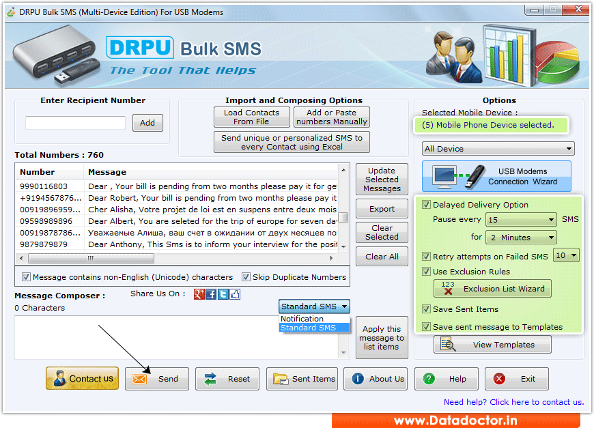Screen dimensions: 594x428
Task: Open the Need help contact us link
Action: coord(513,402)
